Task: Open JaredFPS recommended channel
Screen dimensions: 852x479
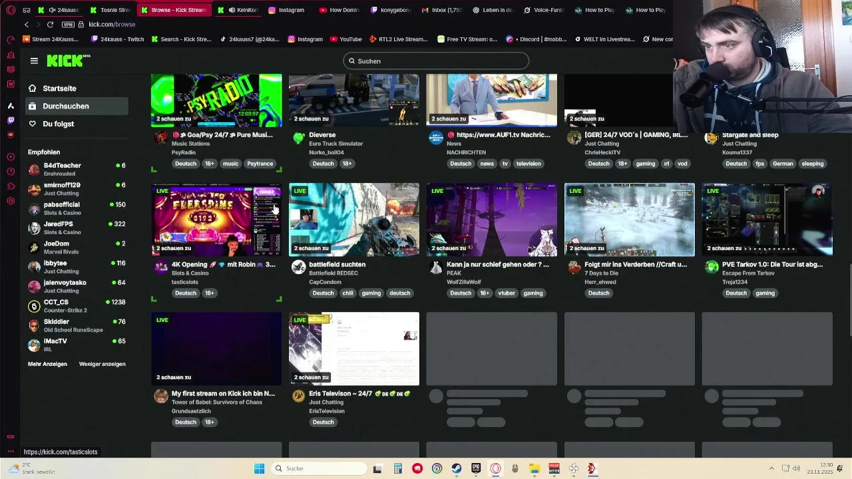Action: tap(77, 228)
